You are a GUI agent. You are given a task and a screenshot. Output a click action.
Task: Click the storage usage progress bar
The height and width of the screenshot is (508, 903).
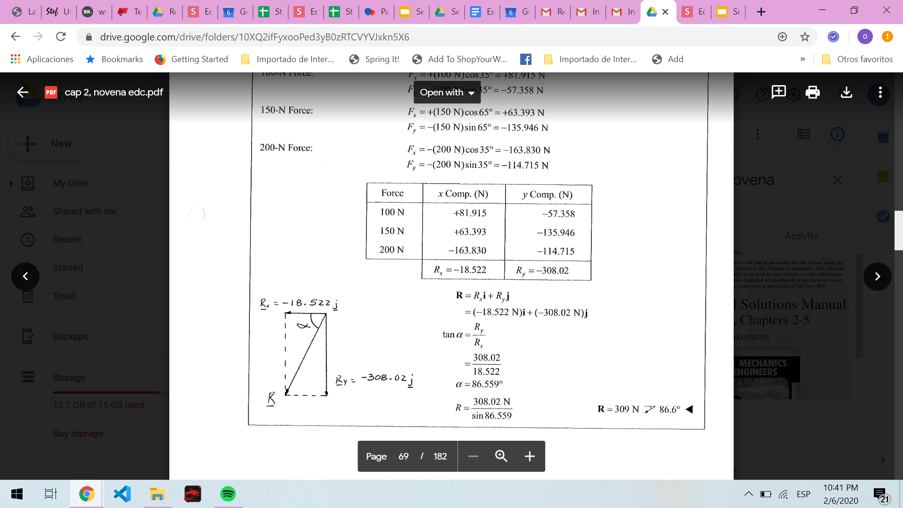point(106,392)
